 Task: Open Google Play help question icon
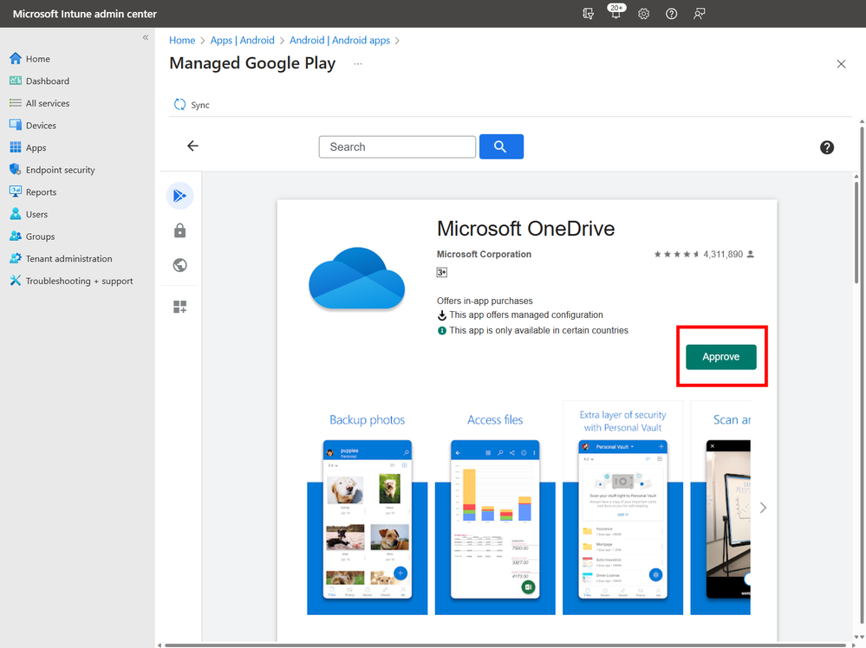(x=826, y=147)
